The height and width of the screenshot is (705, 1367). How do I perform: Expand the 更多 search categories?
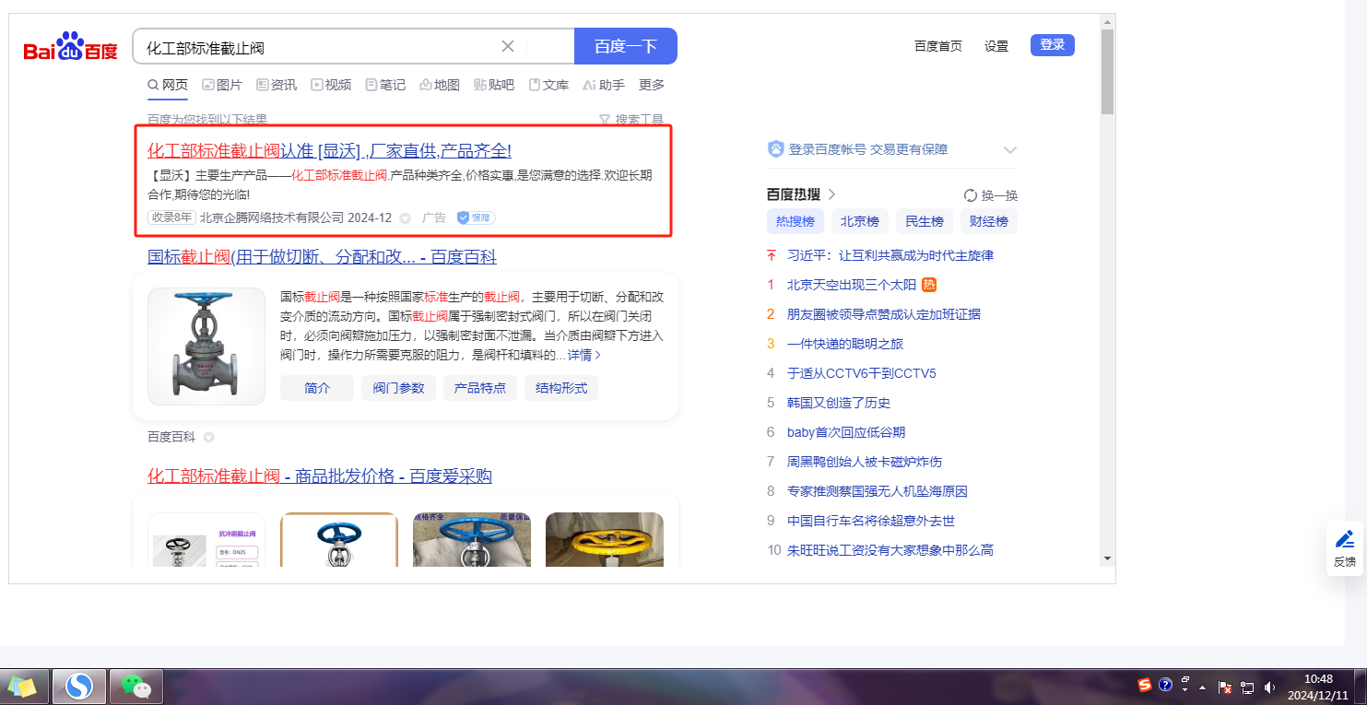pos(651,85)
